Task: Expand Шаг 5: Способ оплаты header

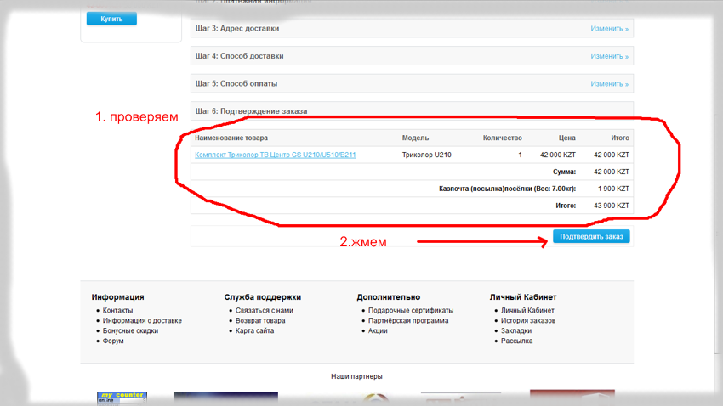Action: click(x=412, y=84)
